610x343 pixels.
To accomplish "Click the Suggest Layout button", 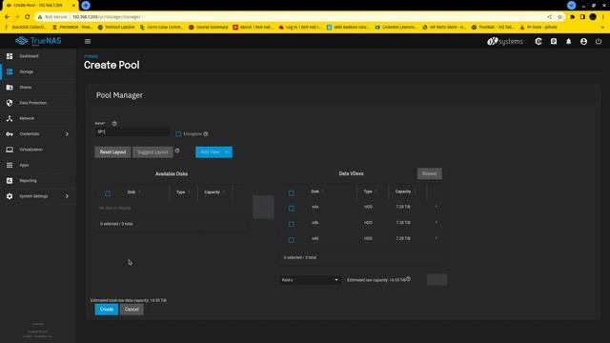I will (152, 152).
